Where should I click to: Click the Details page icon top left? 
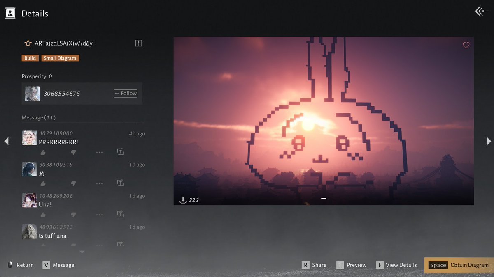pos(10,13)
